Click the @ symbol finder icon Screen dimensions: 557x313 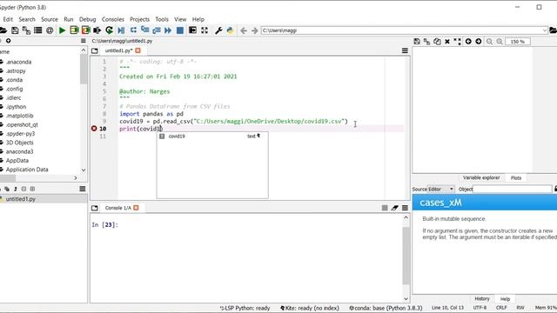50,30
